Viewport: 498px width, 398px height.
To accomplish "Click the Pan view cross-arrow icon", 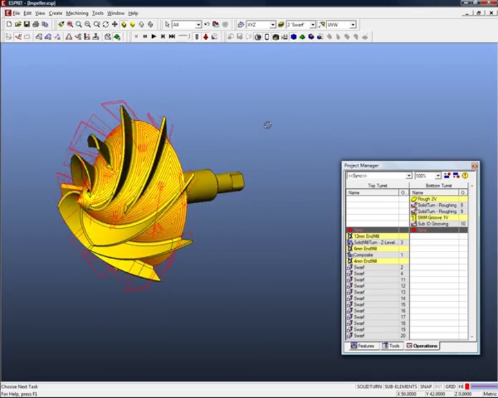I will [x=115, y=25].
